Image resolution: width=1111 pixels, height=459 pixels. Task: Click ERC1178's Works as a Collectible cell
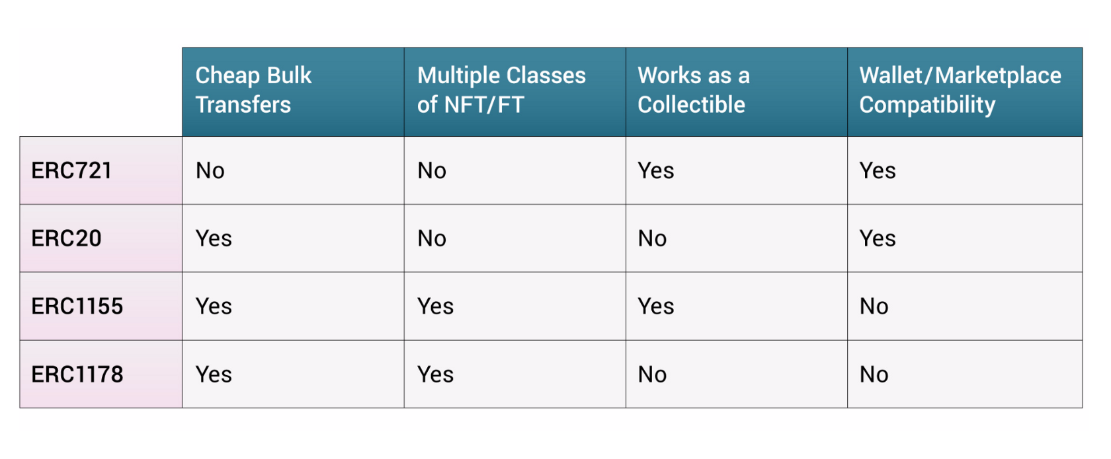(x=736, y=374)
